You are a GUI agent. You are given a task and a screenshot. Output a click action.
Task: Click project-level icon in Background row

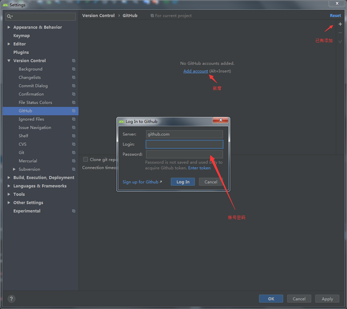(74, 69)
